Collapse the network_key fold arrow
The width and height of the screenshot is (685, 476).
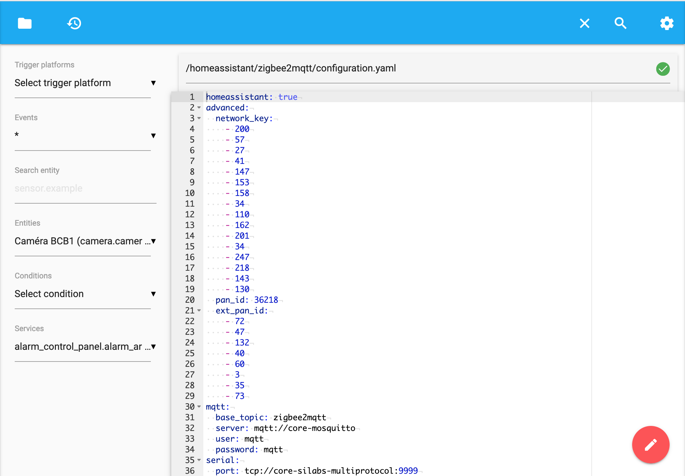tap(199, 118)
